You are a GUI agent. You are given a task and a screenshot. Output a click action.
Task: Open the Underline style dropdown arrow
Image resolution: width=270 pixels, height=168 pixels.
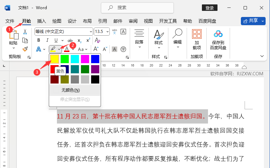click(x=63, y=40)
